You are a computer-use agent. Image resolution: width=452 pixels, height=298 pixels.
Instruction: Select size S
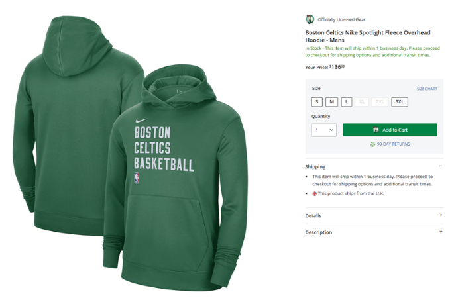point(317,101)
